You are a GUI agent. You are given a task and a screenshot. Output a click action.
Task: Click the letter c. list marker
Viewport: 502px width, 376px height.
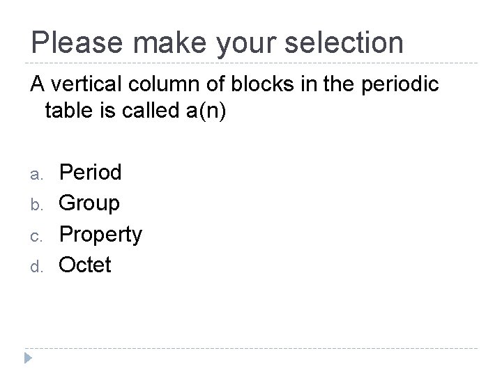click(36, 237)
